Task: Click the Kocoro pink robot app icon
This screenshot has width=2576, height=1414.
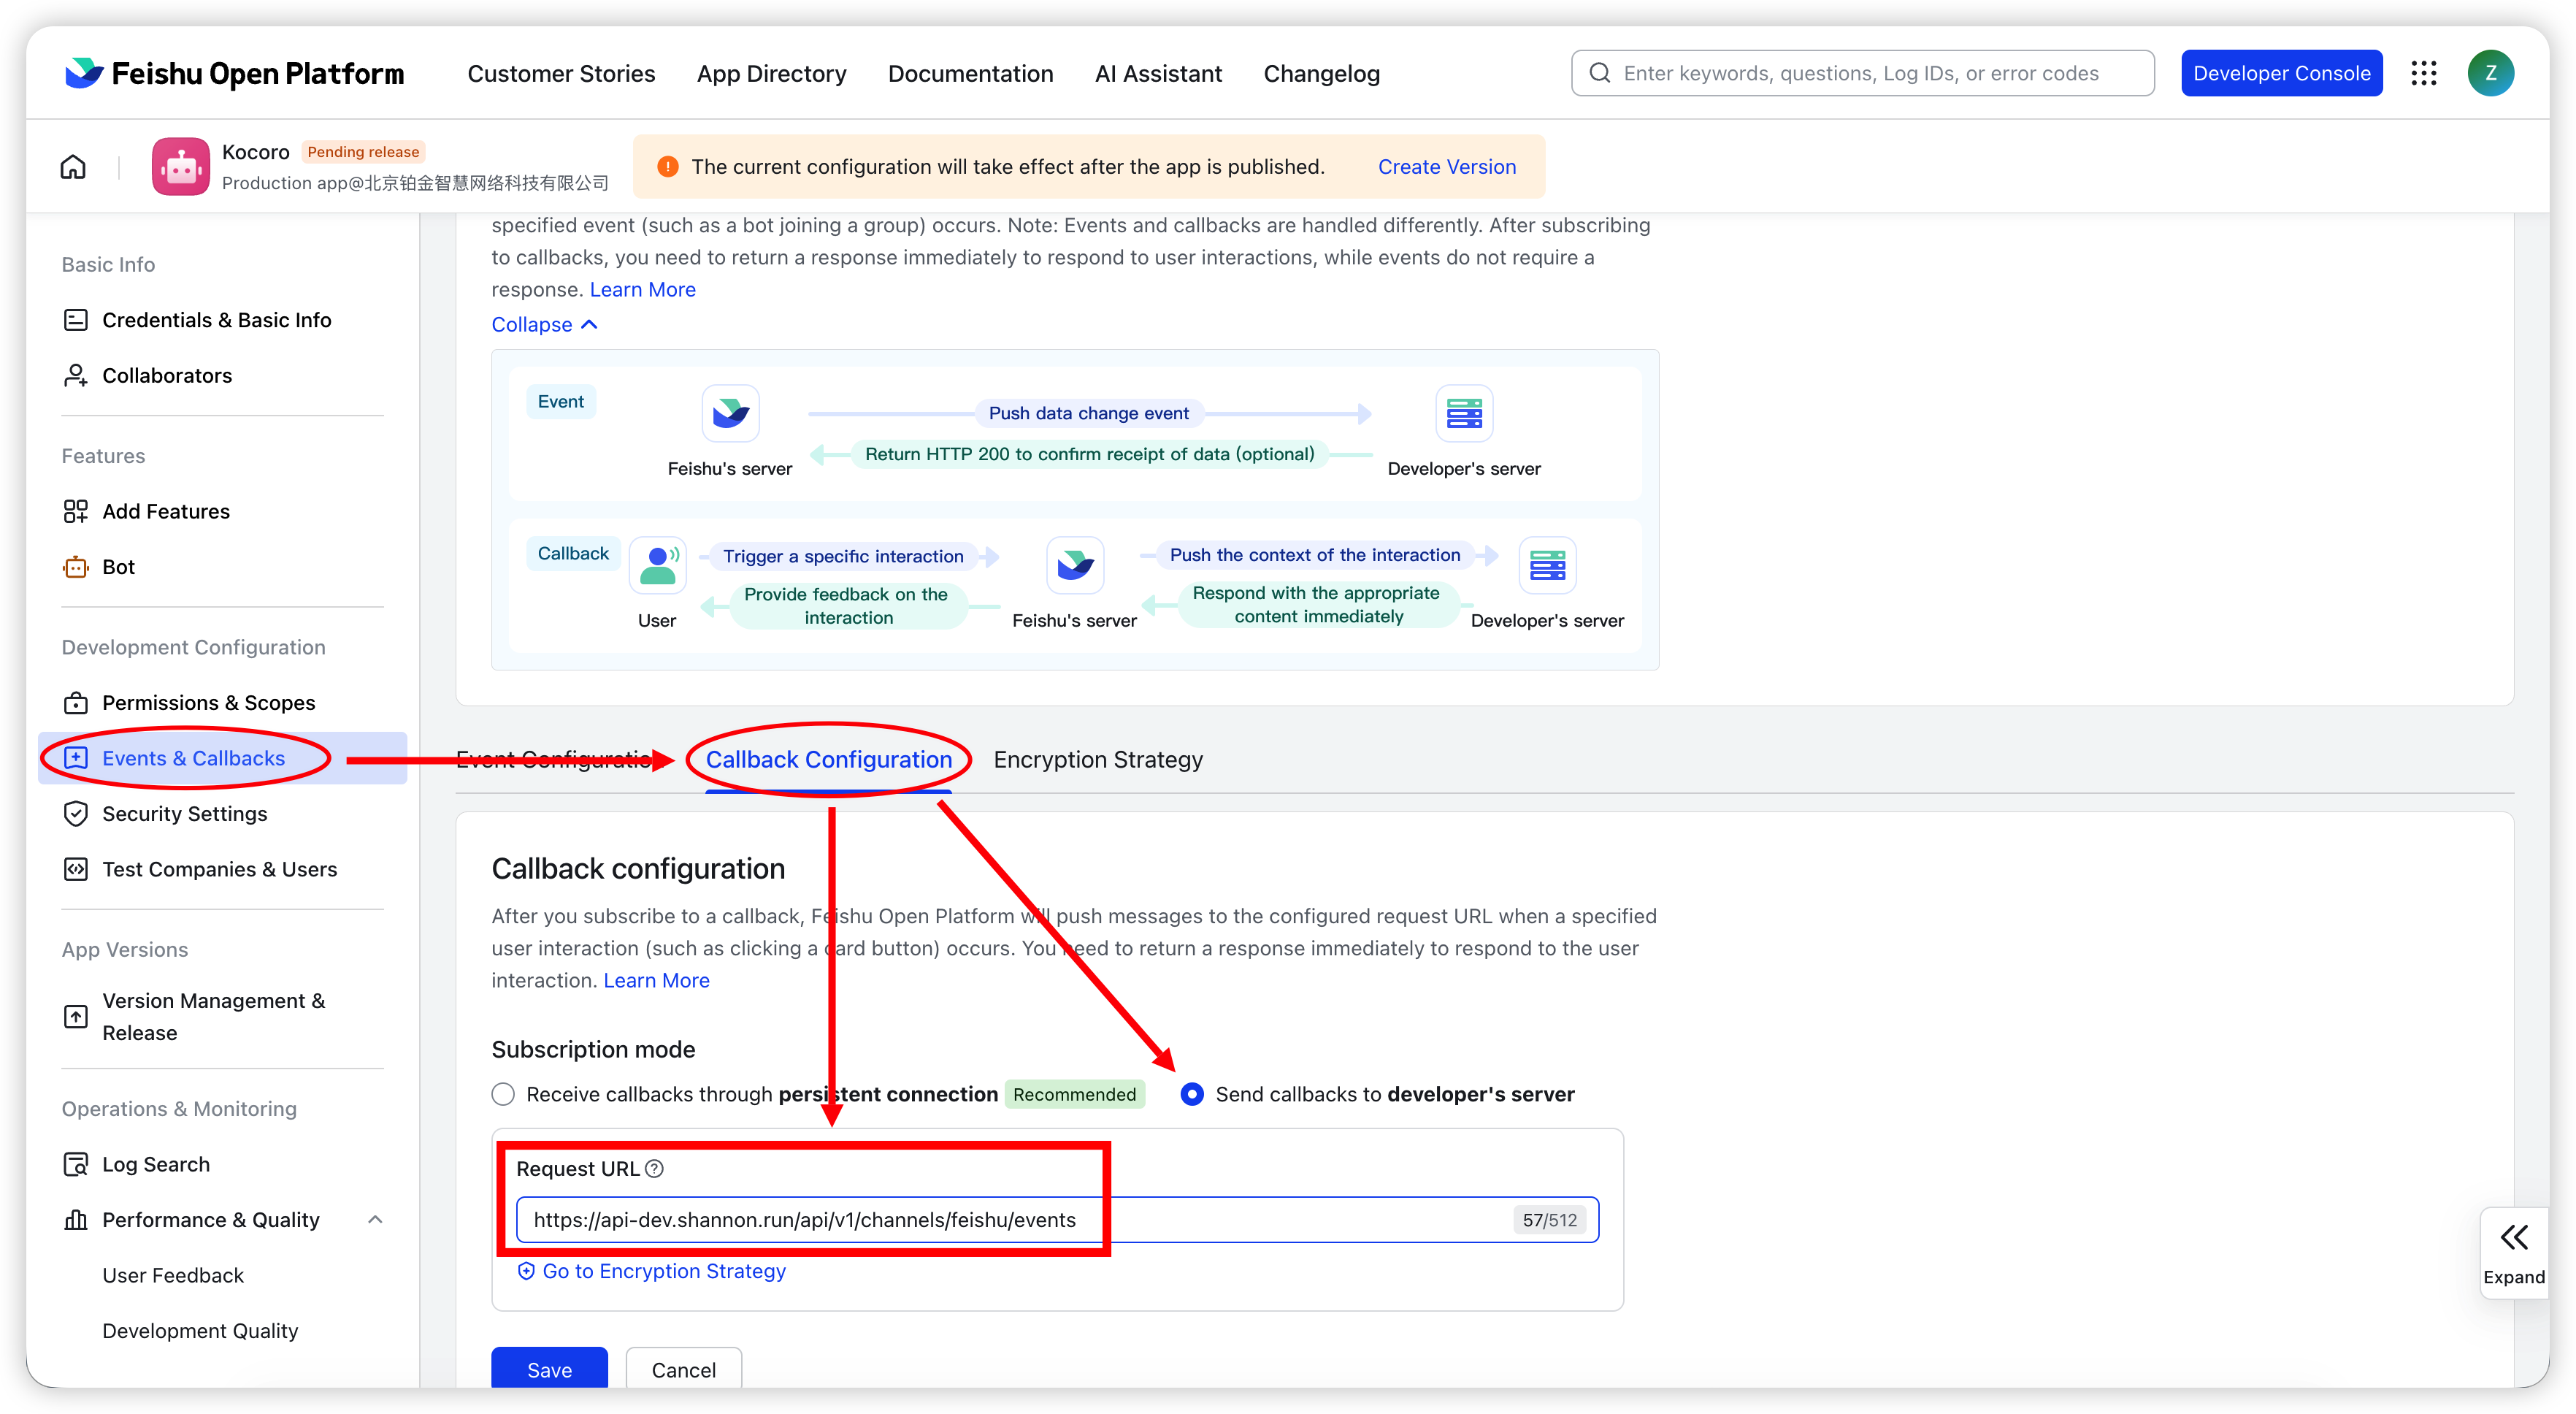Action: pyautogui.click(x=181, y=166)
